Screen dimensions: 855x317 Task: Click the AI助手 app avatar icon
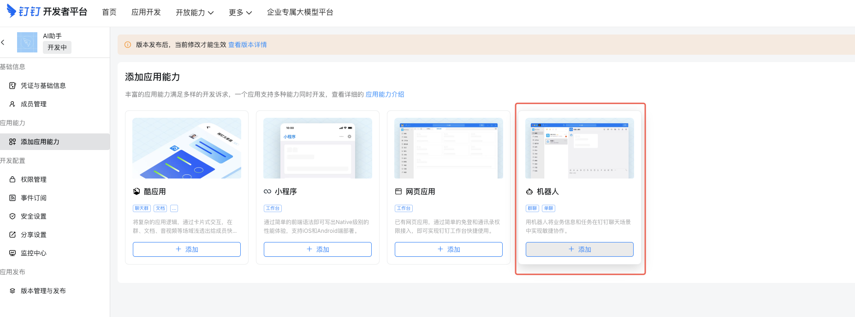(x=27, y=42)
